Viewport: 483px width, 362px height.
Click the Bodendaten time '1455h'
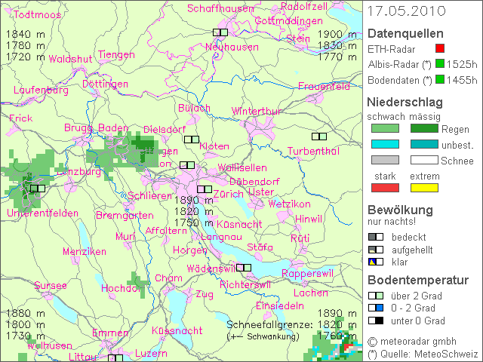(462, 80)
